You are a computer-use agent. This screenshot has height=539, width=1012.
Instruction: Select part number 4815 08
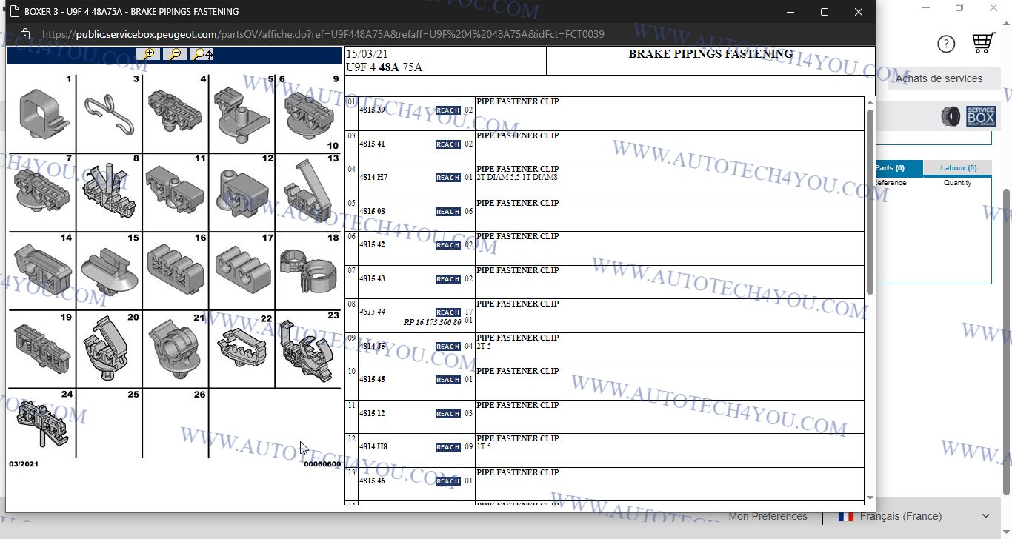(372, 212)
